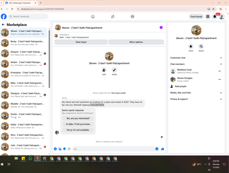
Task: Reload the page in browser
Action: [12, 9]
